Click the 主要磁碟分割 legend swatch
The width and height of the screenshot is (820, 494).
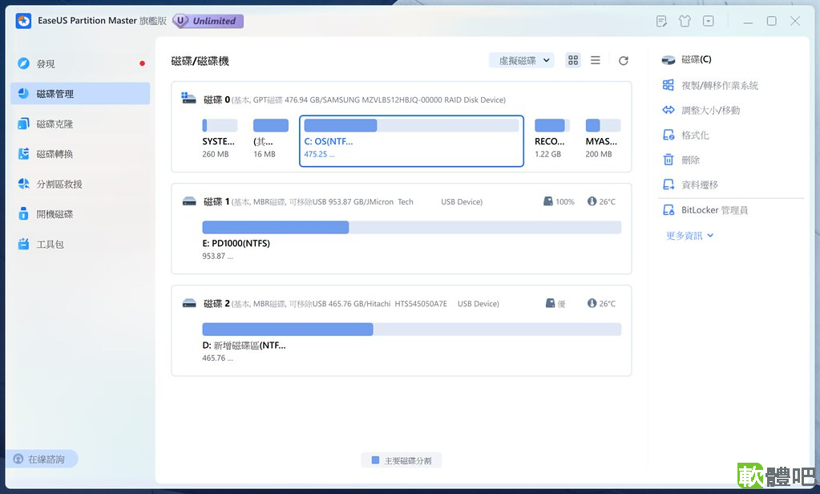[x=375, y=460]
